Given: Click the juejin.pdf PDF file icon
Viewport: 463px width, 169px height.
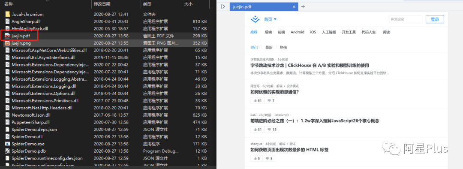Looking at the screenshot, I should (7, 36).
